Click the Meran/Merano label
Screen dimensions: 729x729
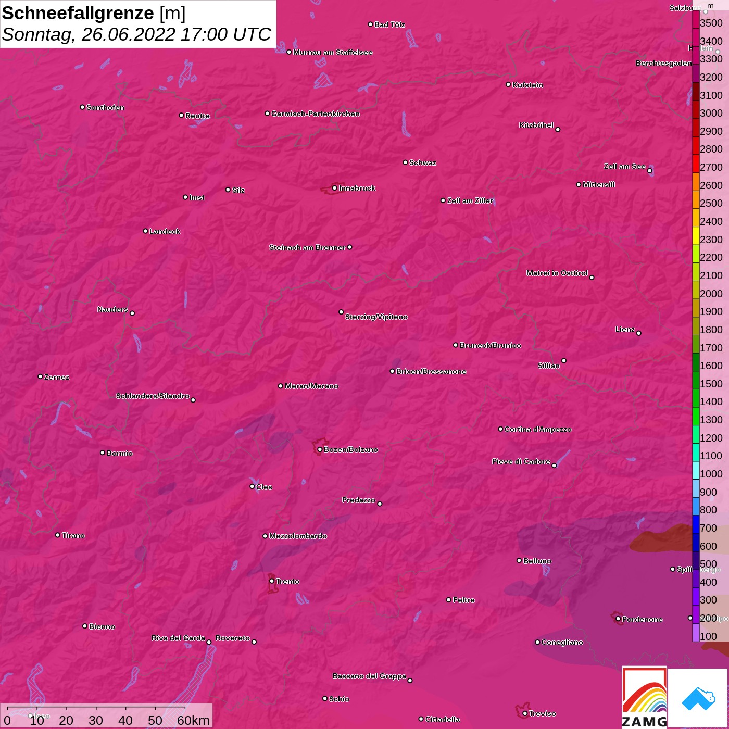tap(311, 386)
